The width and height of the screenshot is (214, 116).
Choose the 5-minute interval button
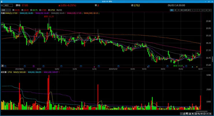click(x=199, y=10)
